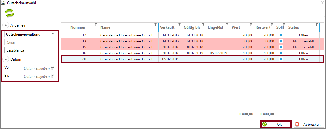Open the Eingelöst column filter icon

pos(227,24)
